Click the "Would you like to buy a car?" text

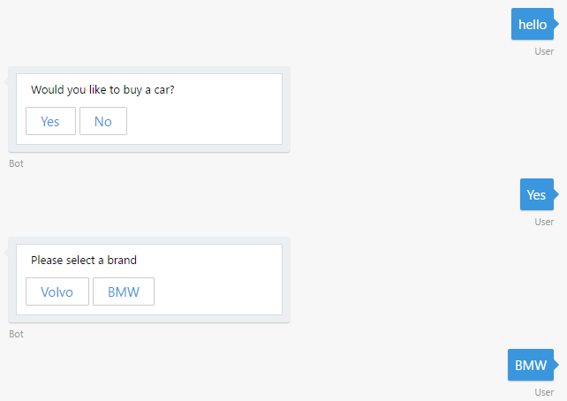102,90
